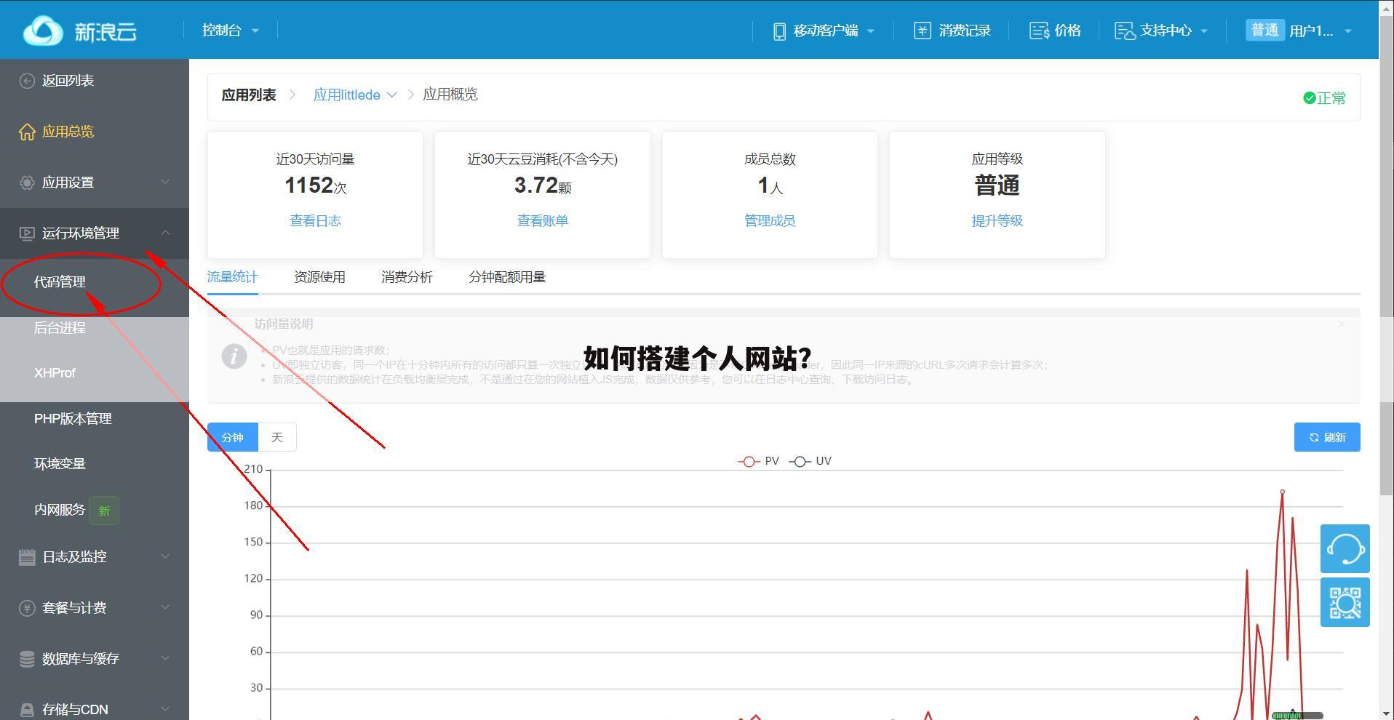Click the 查看日志 link
The width and height of the screenshot is (1394, 720).
point(315,221)
